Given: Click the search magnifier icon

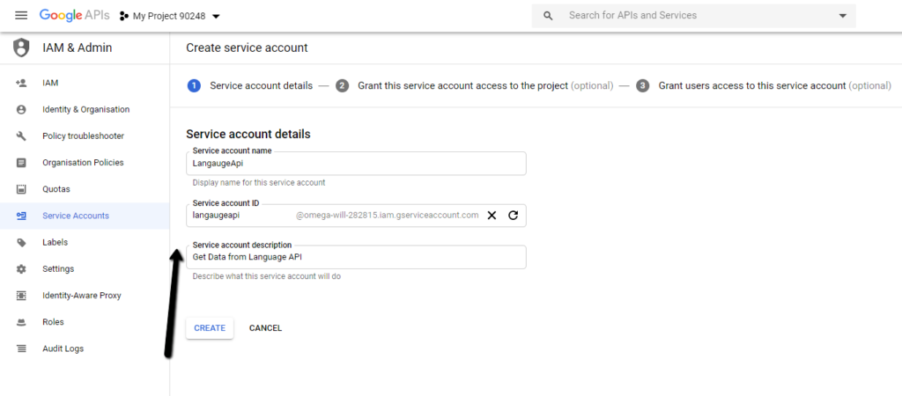Looking at the screenshot, I should pos(548,16).
